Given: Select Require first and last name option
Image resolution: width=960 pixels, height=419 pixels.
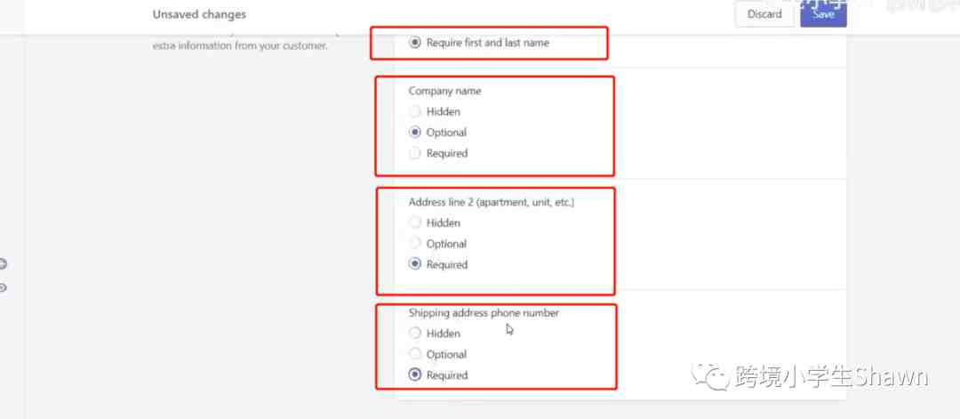Looking at the screenshot, I should pyautogui.click(x=414, y=42).
